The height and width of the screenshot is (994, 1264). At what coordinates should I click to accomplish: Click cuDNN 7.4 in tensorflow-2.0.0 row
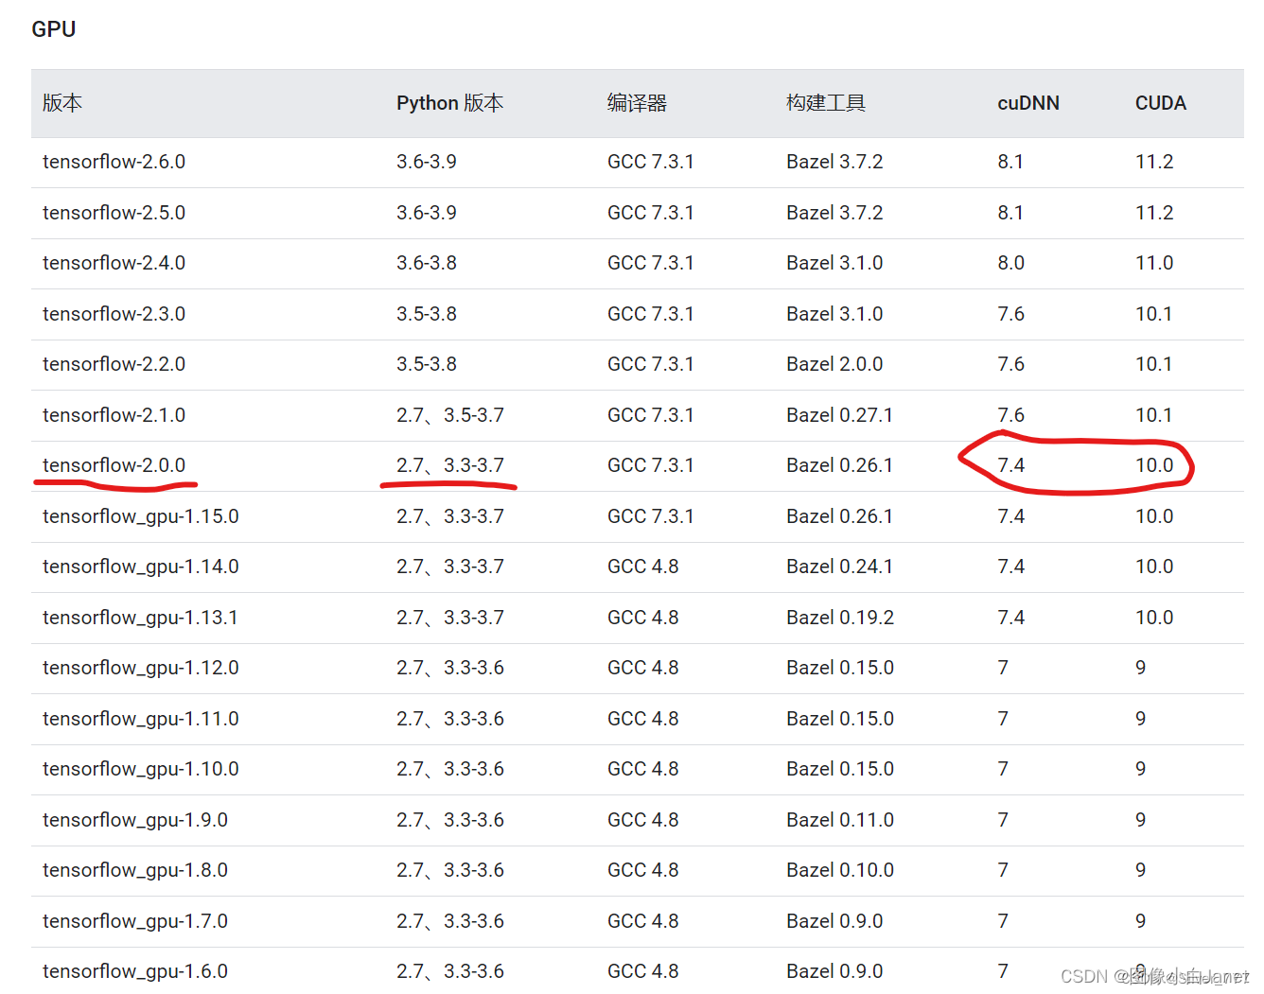point(1010,465)
